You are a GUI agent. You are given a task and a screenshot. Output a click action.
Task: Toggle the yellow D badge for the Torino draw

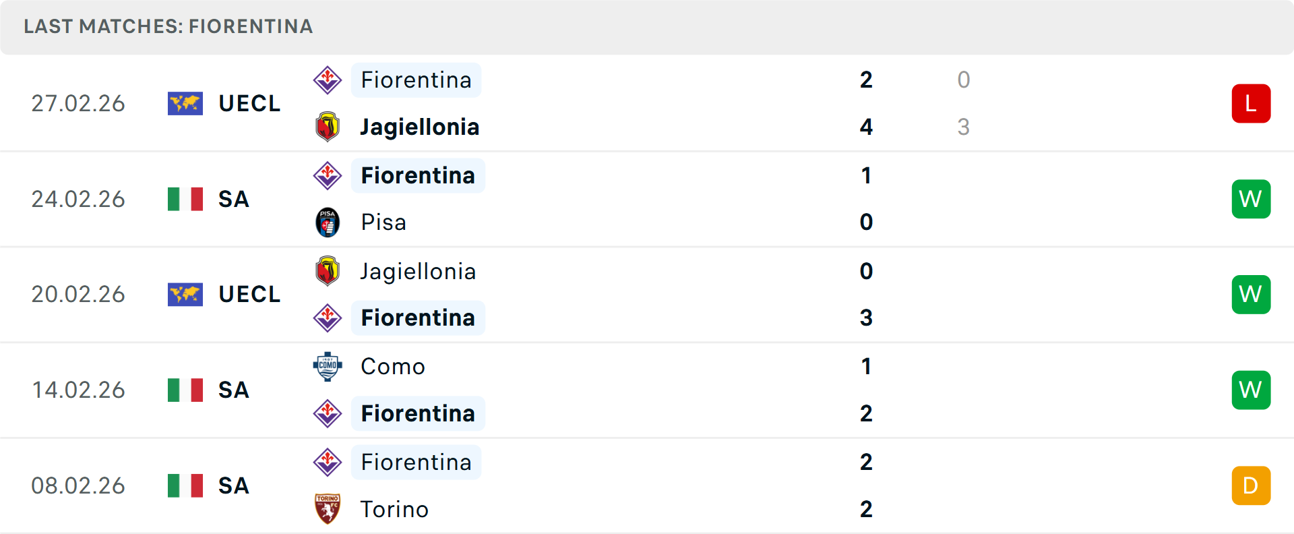click(x=1252, y=485)
